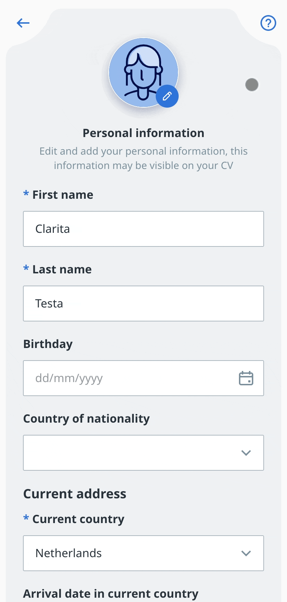Click the dd/mm/yyyy Birthday placeholder text
This screenshot has height=602, width=287.
(x=69, y=378)
